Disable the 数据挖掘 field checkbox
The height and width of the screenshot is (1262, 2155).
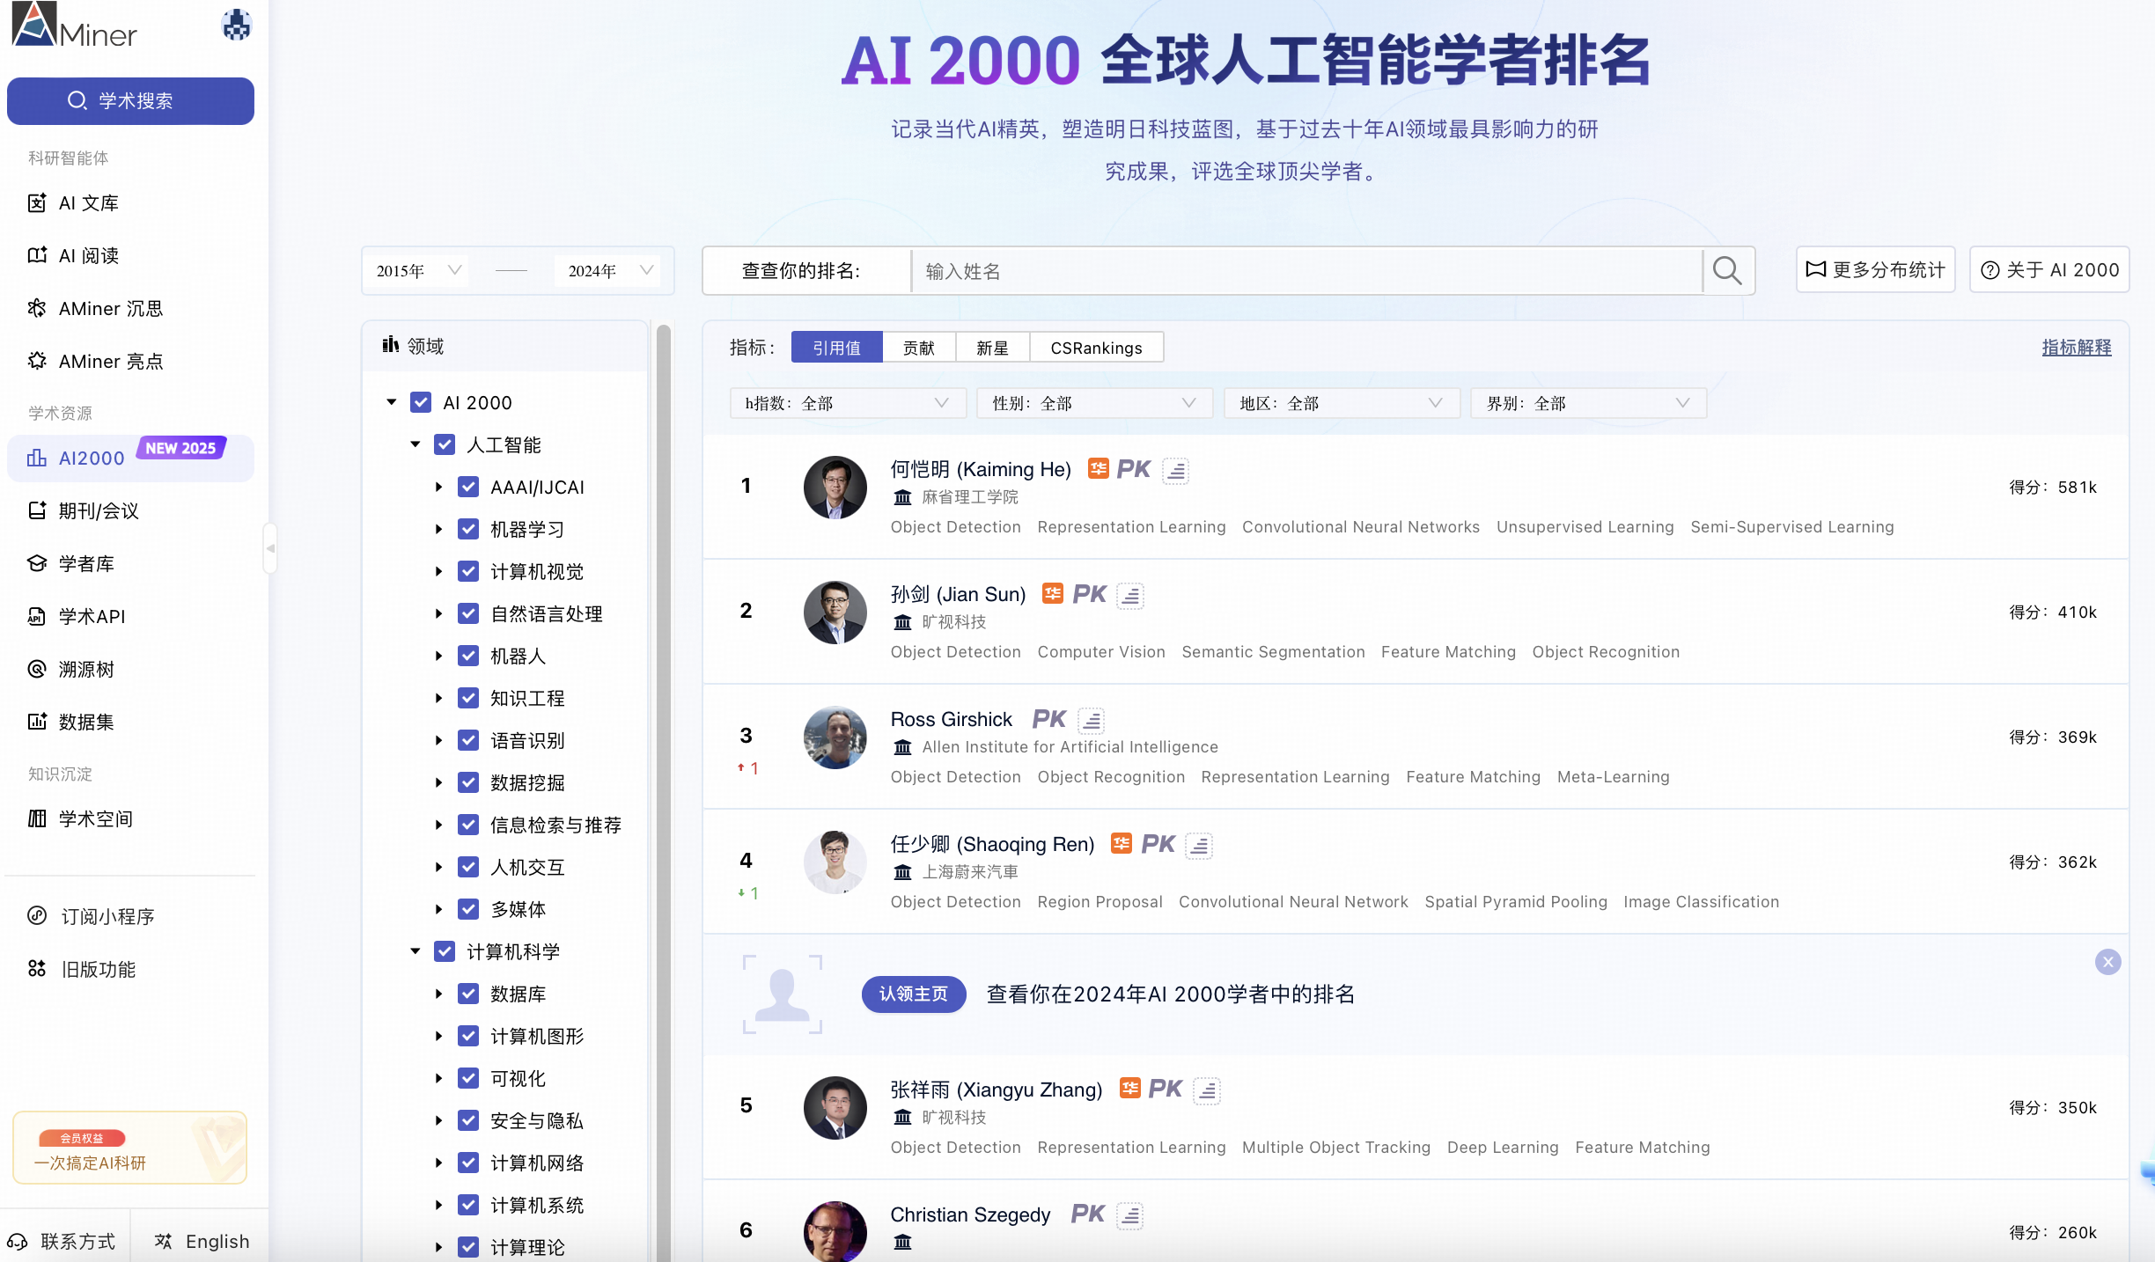(x=467, y=782)
